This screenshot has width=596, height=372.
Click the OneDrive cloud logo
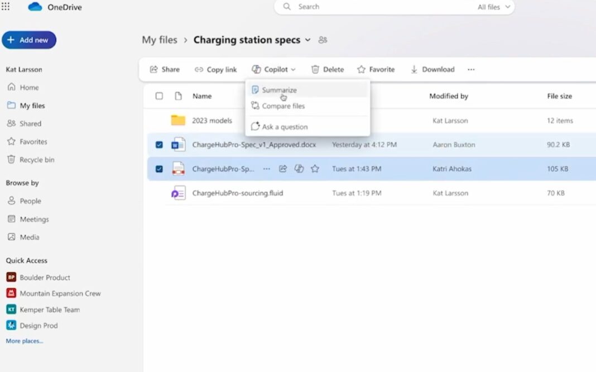tap(35, 7)
